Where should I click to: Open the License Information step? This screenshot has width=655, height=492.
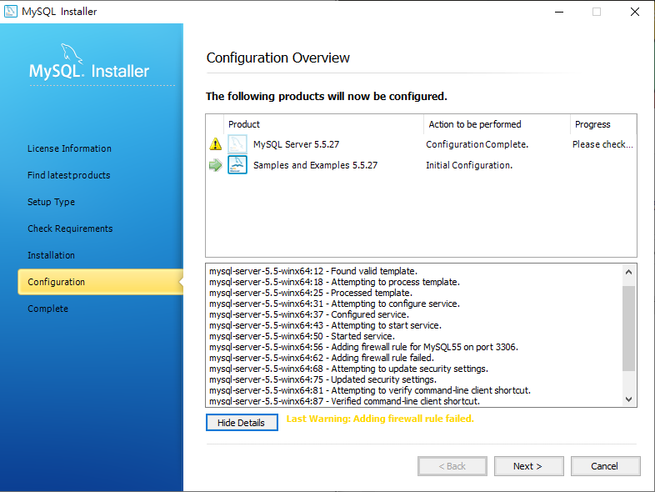click(69, 148)
